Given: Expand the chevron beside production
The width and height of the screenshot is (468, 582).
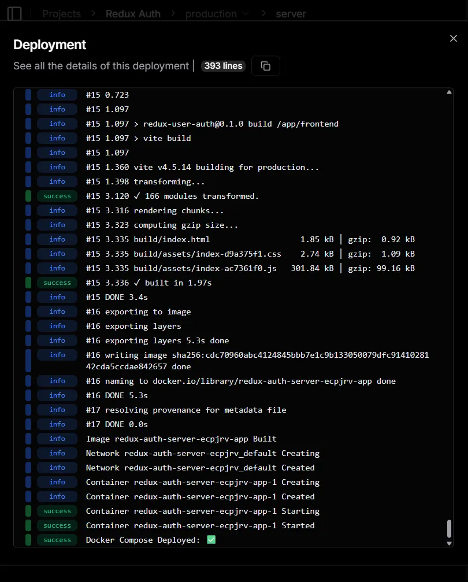Looking at the screenshot, I should (246, 13).
